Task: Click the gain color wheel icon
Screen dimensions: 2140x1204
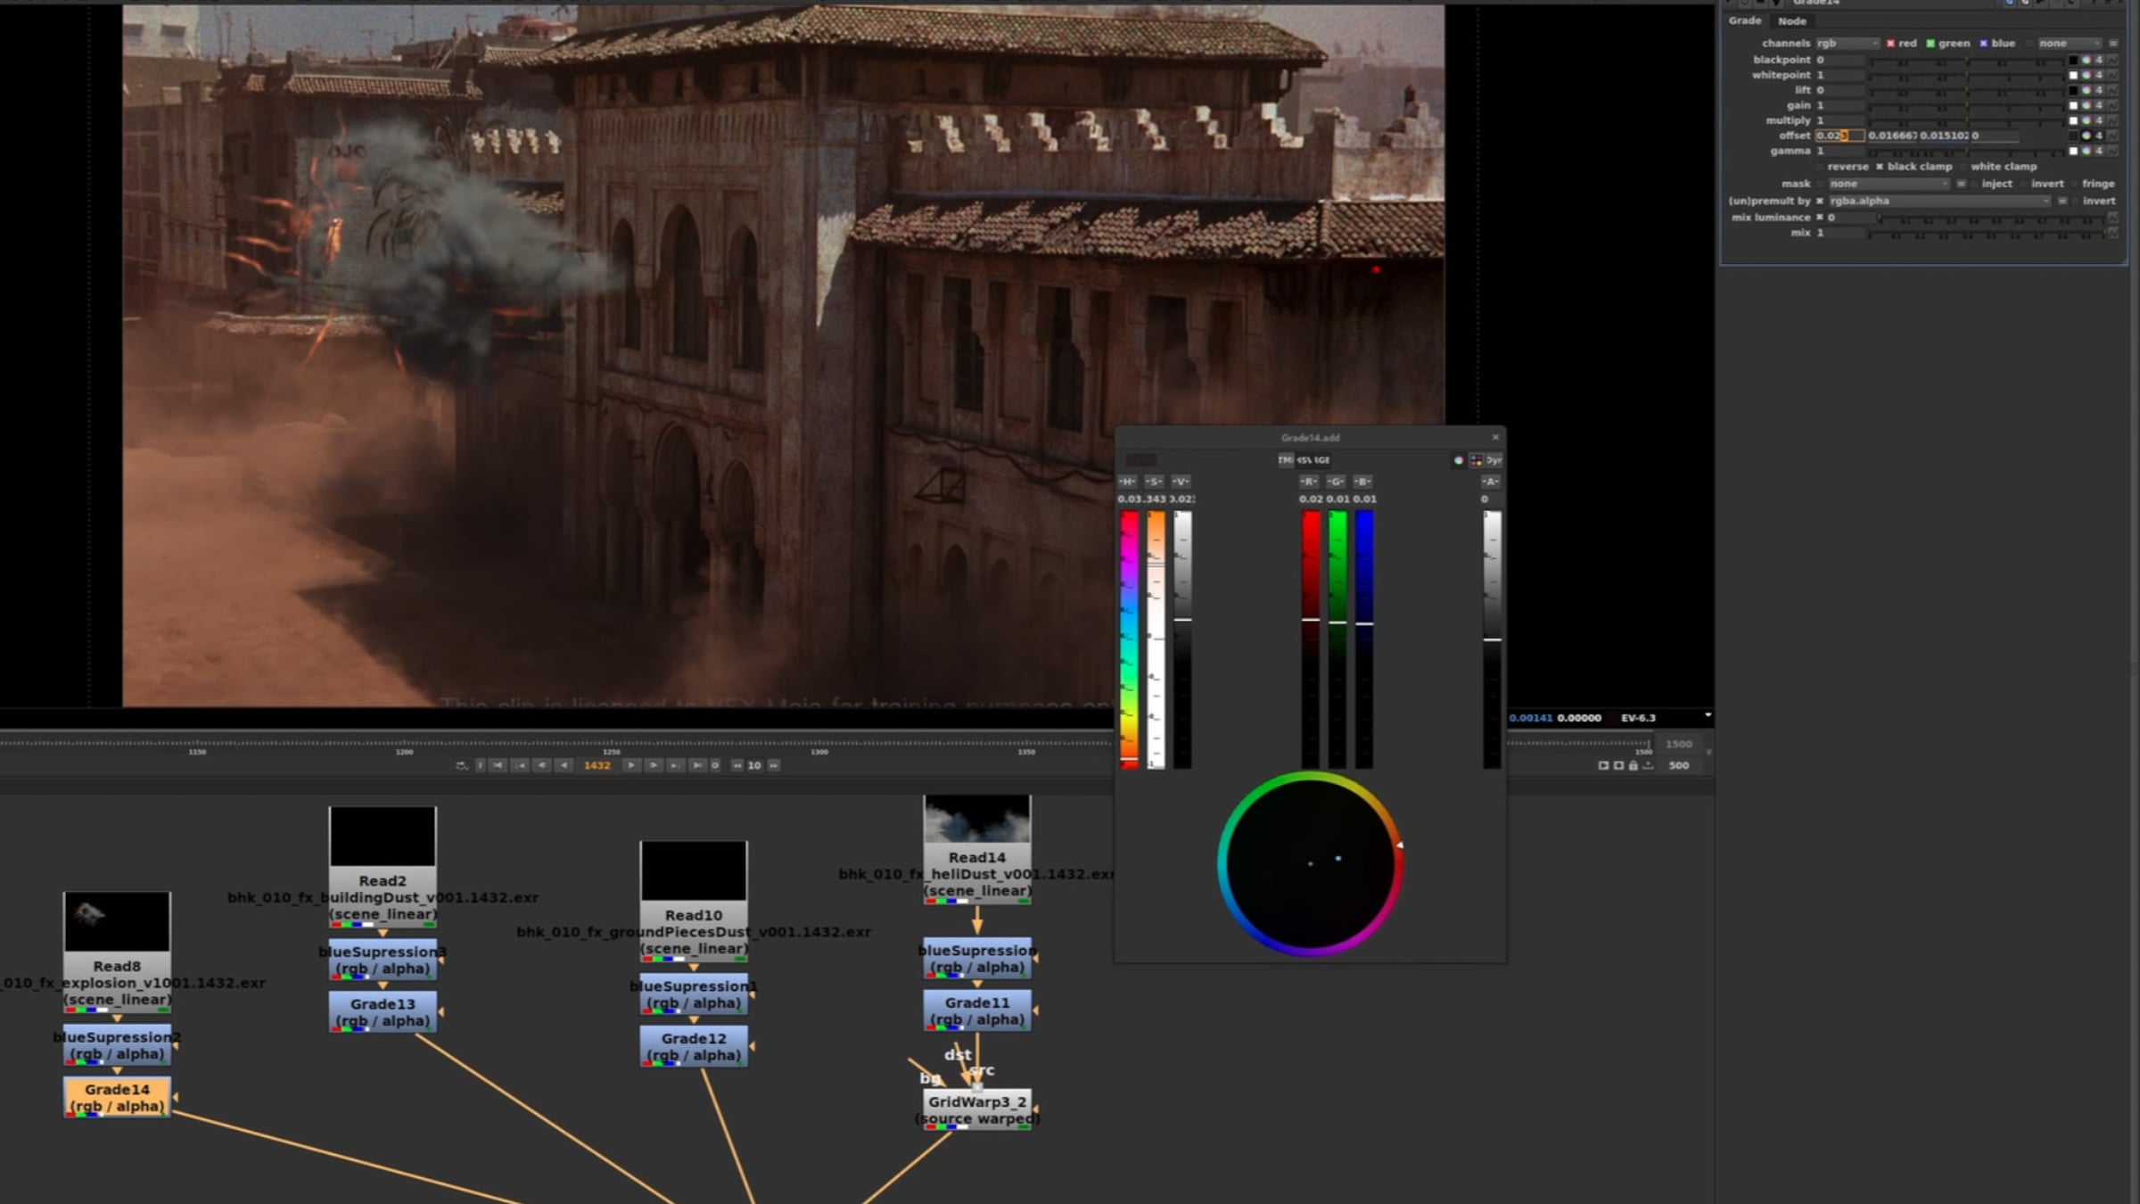Action: click(x=2086, y=105)
